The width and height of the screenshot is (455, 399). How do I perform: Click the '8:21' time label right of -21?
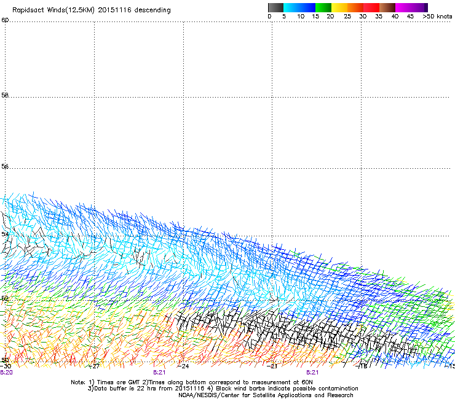[312, 373]
